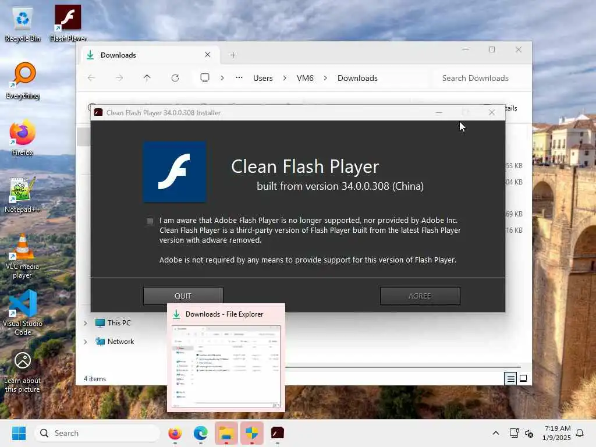
Task: Check the Adobe awareness agreement checkbox
Action: click(150, 221)
